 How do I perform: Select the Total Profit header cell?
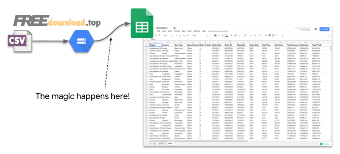(318, 45)
